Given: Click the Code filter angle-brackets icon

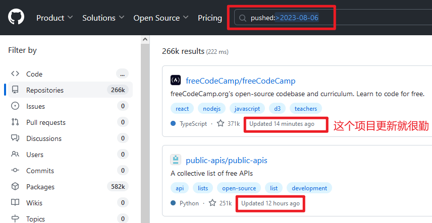Looking at the screenshot, I should [15, 73].
